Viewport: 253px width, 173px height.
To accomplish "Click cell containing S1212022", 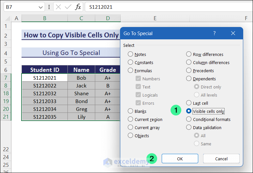I will (45, 86).
